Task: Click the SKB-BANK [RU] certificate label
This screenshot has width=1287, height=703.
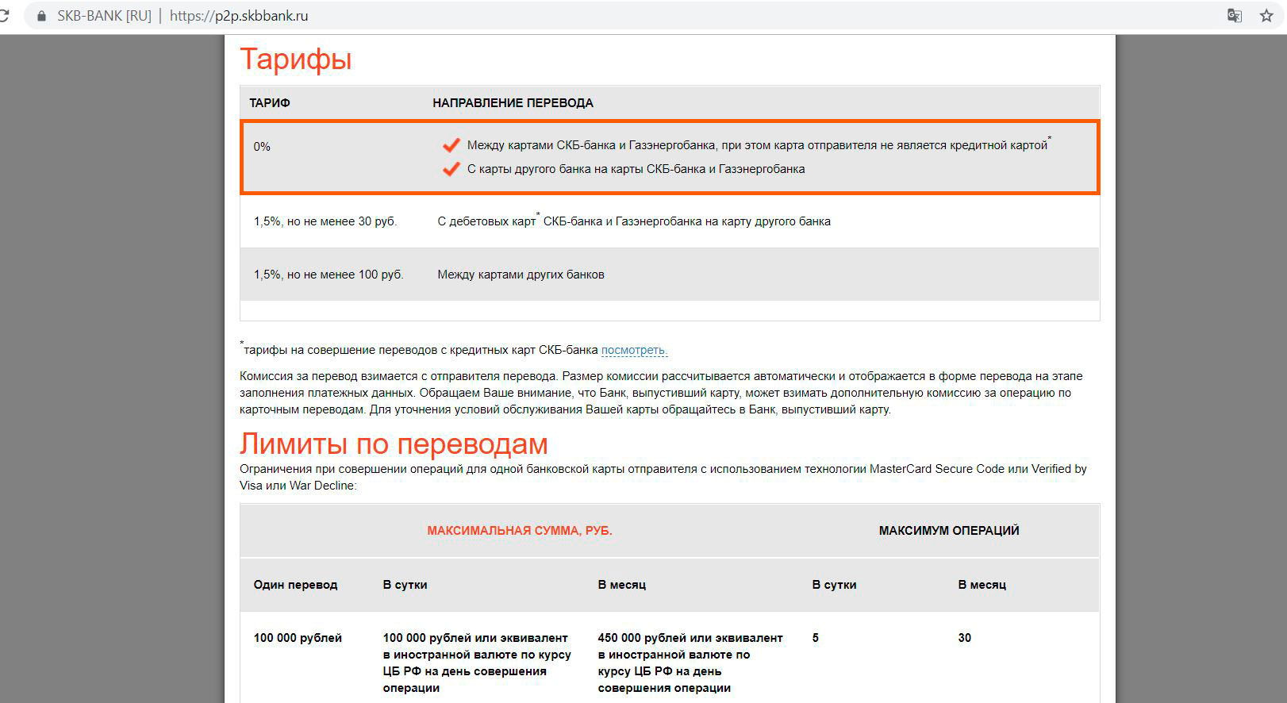Action: point(104,16)
